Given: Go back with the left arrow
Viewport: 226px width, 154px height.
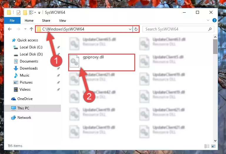Looking at the screenshot, I should (10, 29).
